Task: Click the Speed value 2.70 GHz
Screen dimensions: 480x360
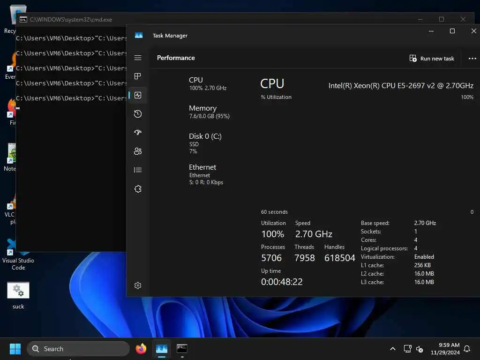Action: (314, 234)
